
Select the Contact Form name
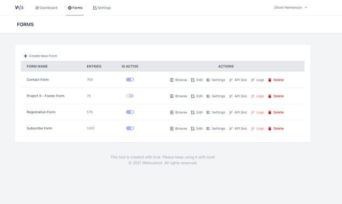[x=38, y=79]
